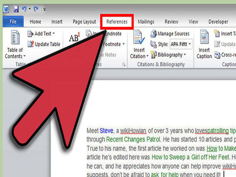
Task: Redo the last action
Action: [36, 9]
